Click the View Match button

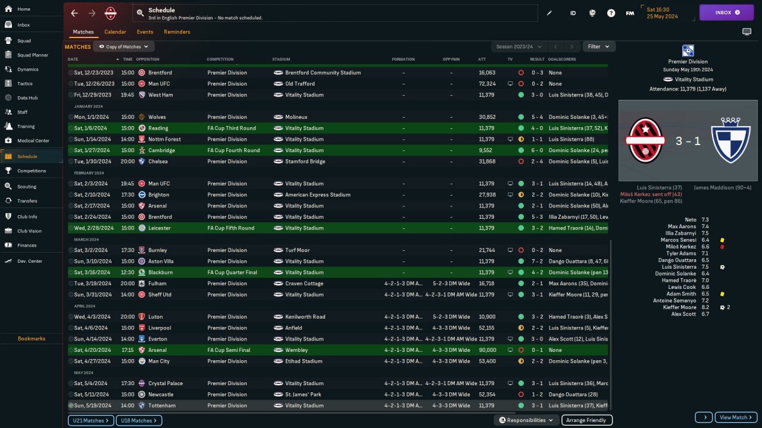[x=736, y=417]
